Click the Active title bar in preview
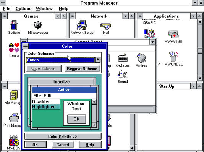The image size is (204, 152). pos(64,90)
